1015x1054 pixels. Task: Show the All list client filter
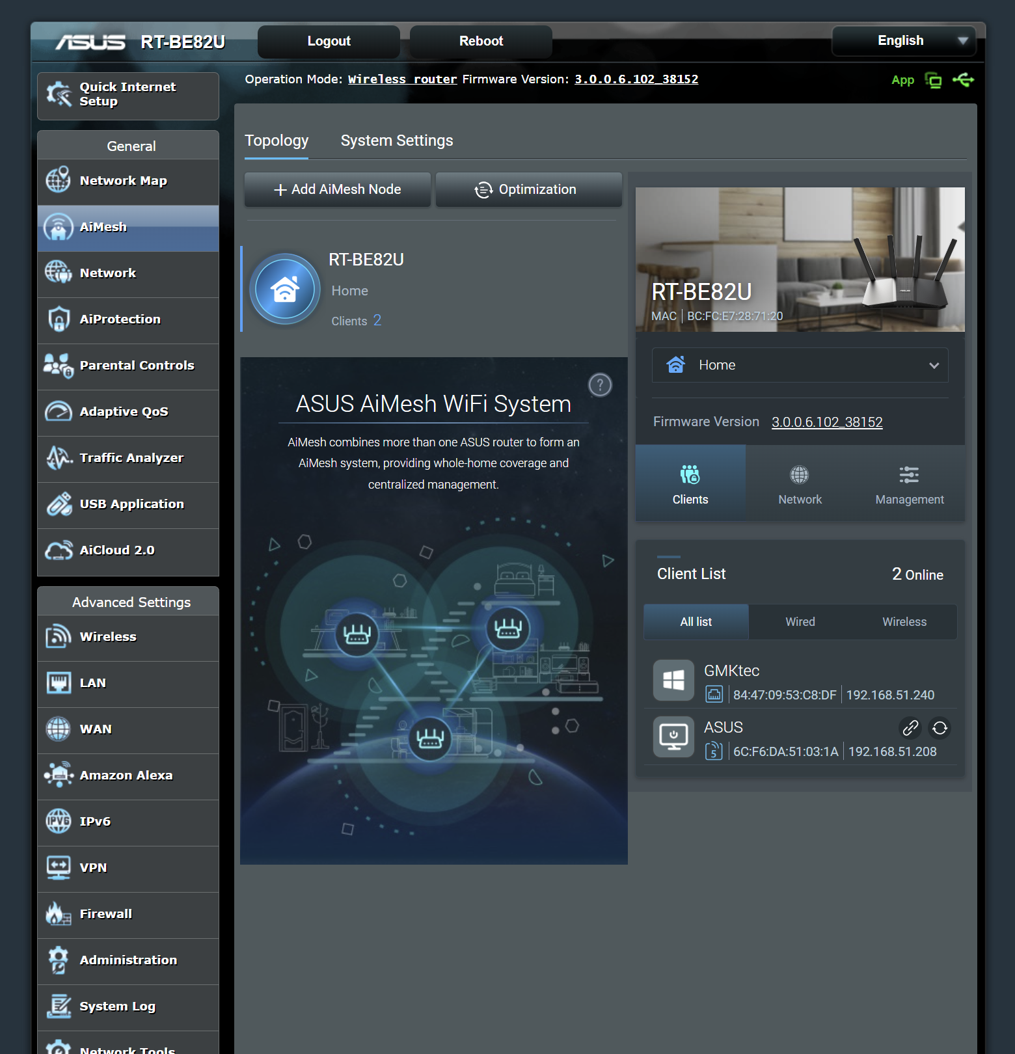coord(696,622)
